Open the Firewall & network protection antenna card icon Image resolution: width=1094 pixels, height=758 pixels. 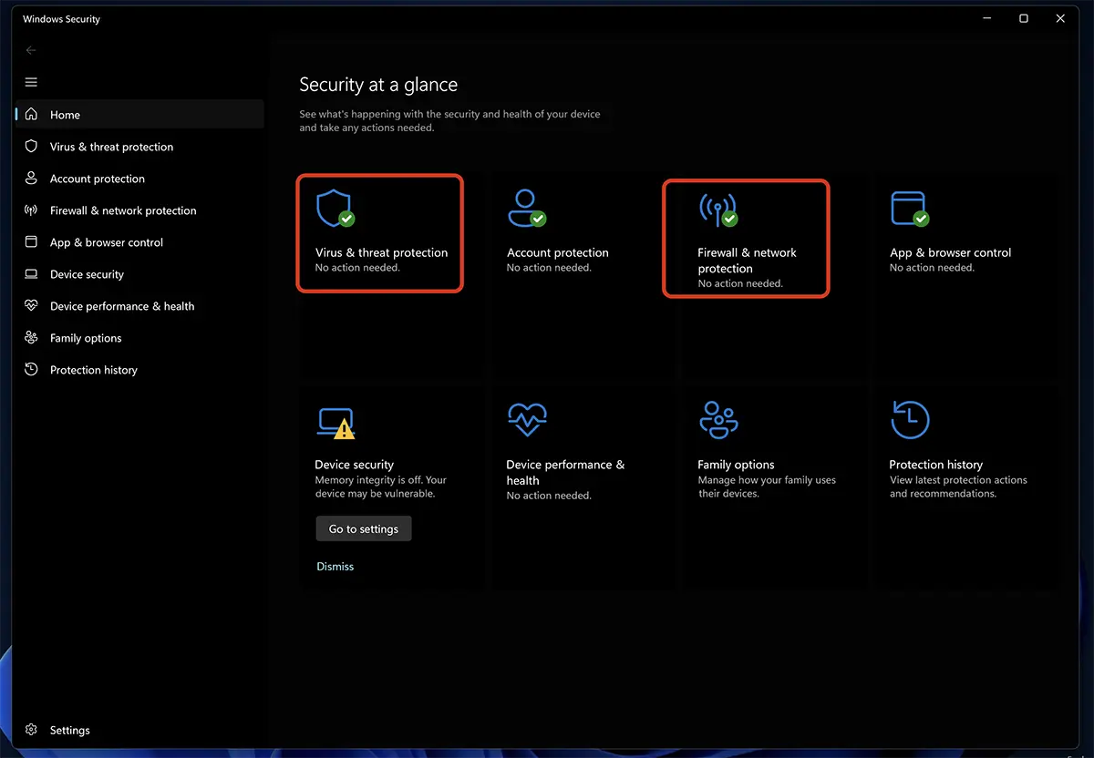coord(718,209)
